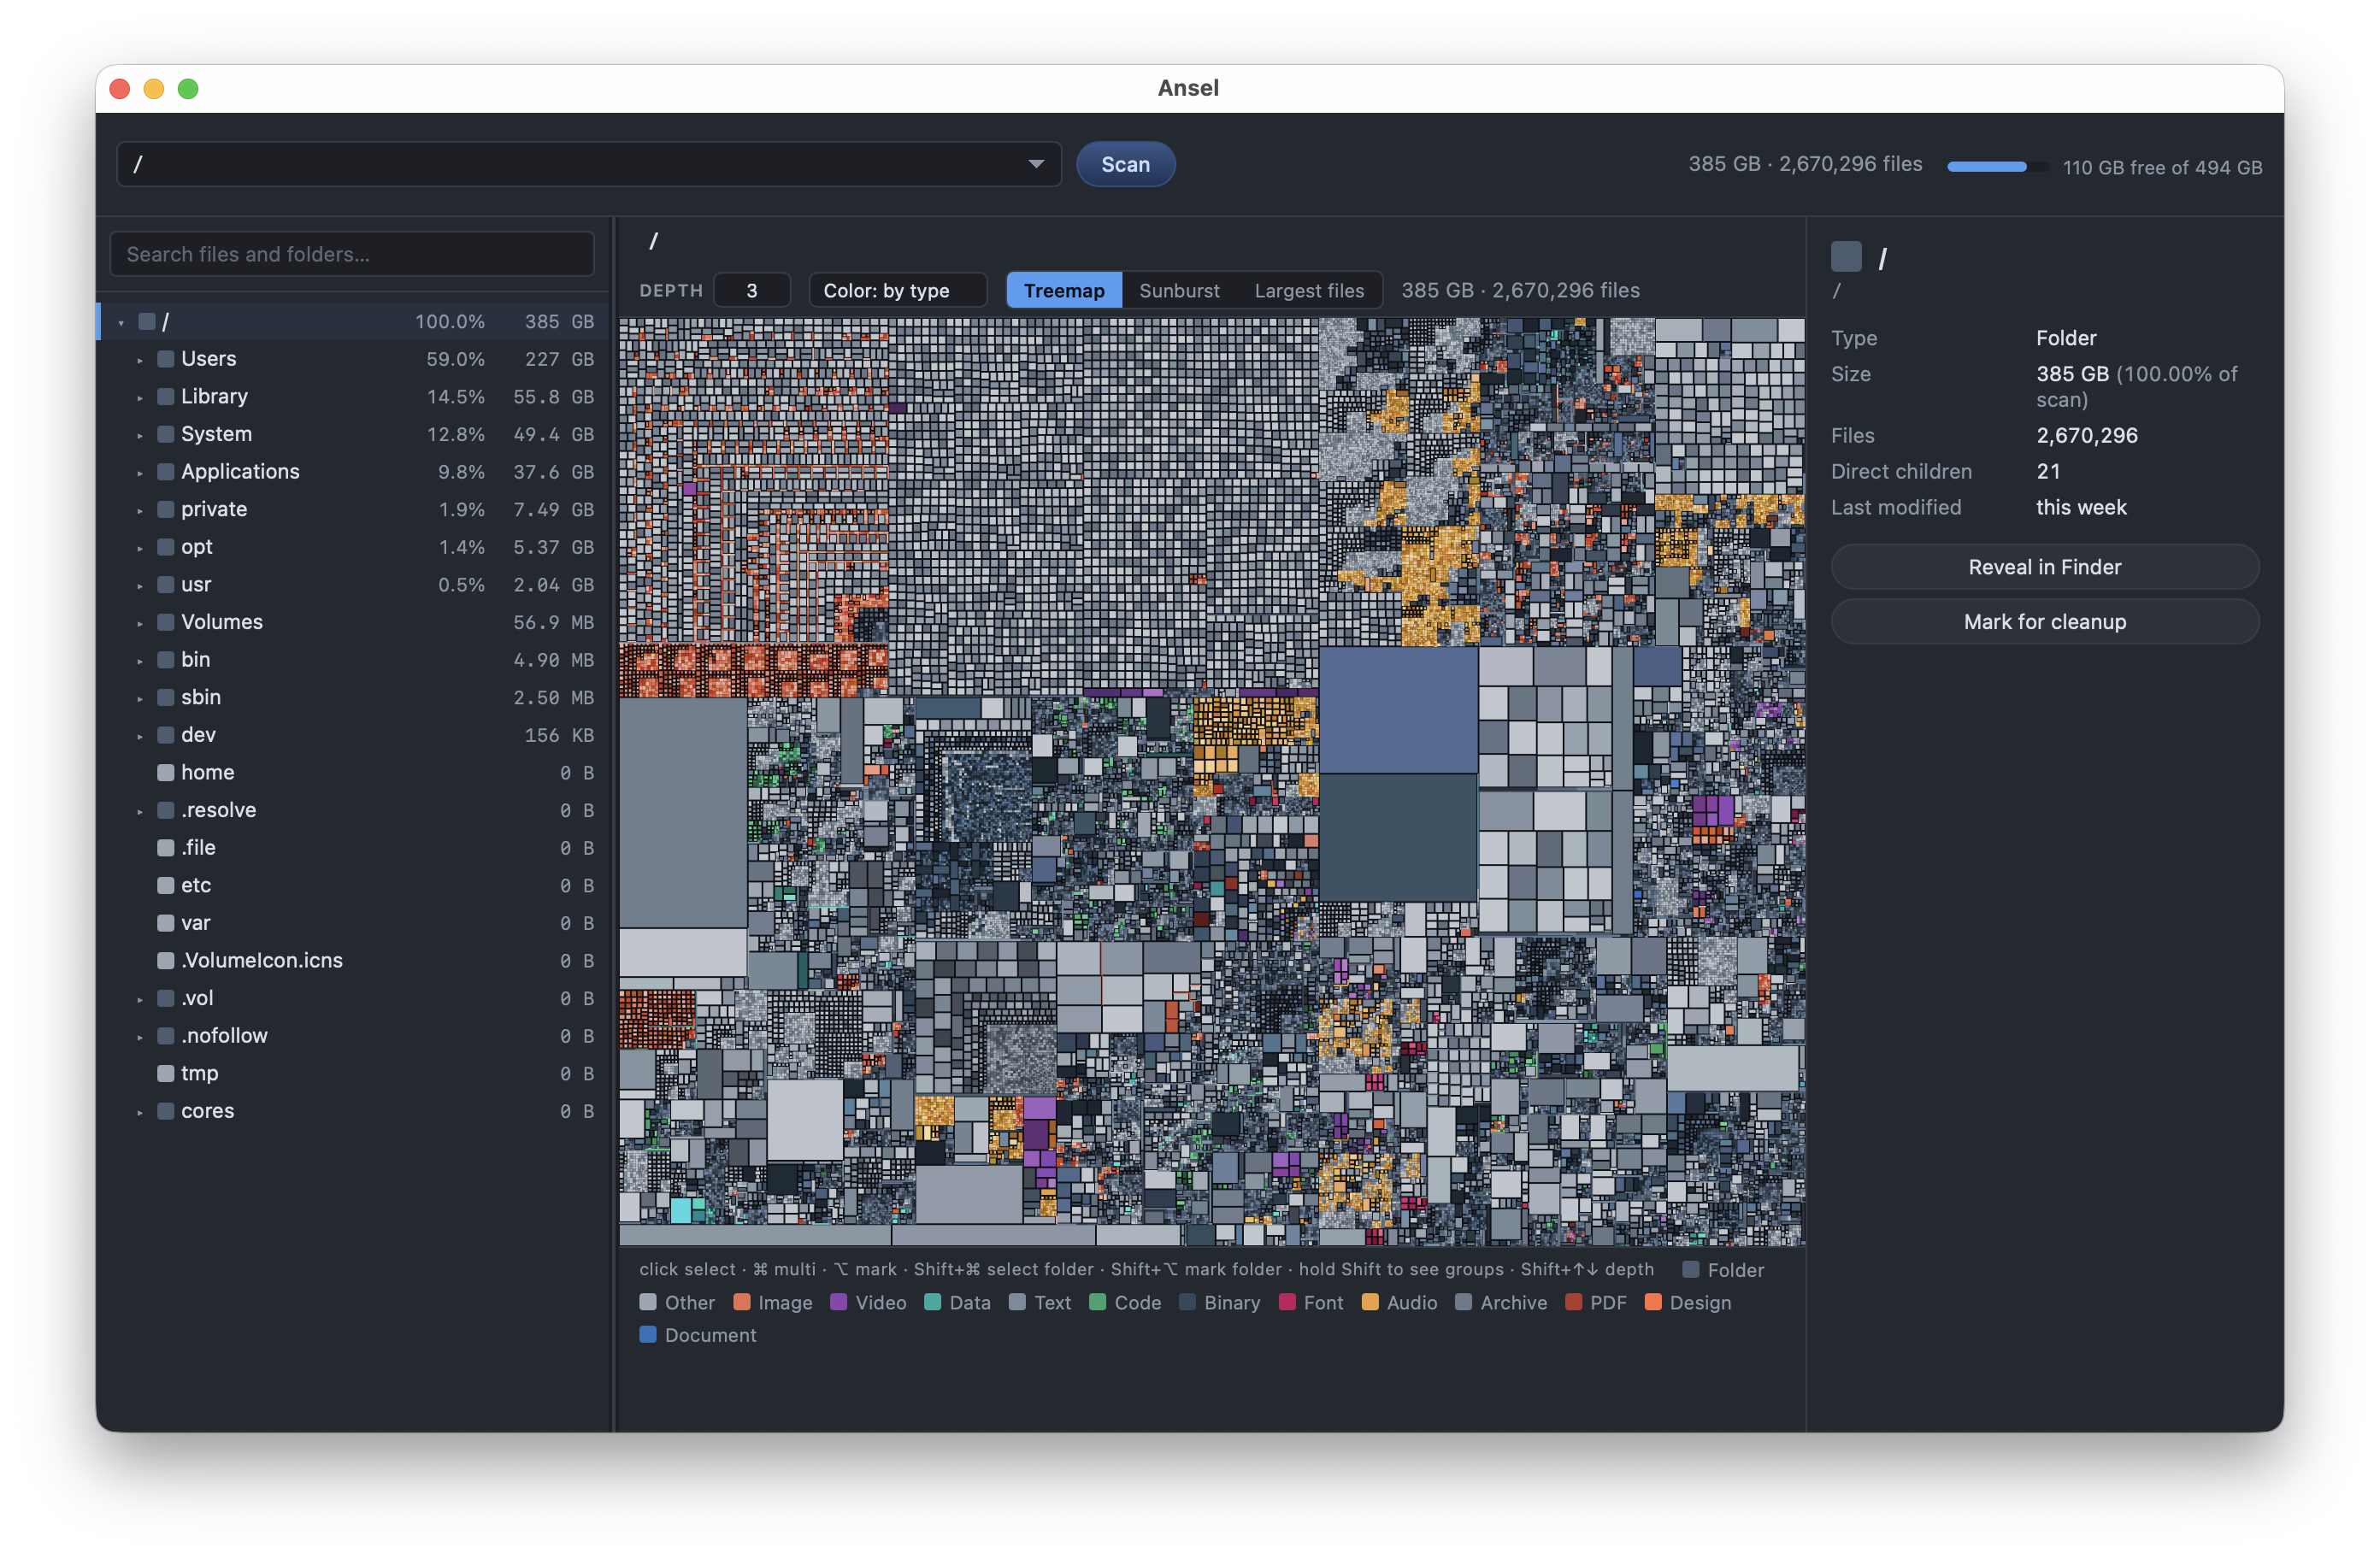Expand the private folder

coord(140,511)
